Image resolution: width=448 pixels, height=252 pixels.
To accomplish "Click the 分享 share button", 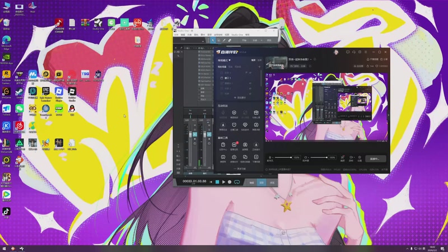I will (x=384, y=59).
